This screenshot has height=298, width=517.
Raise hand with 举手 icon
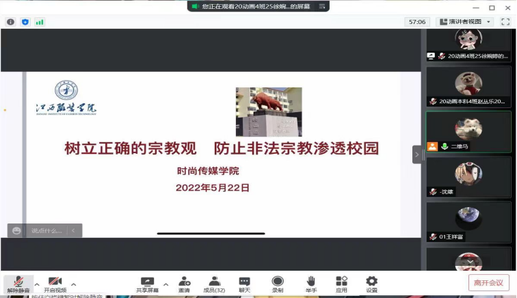click(x=310, y=283)
